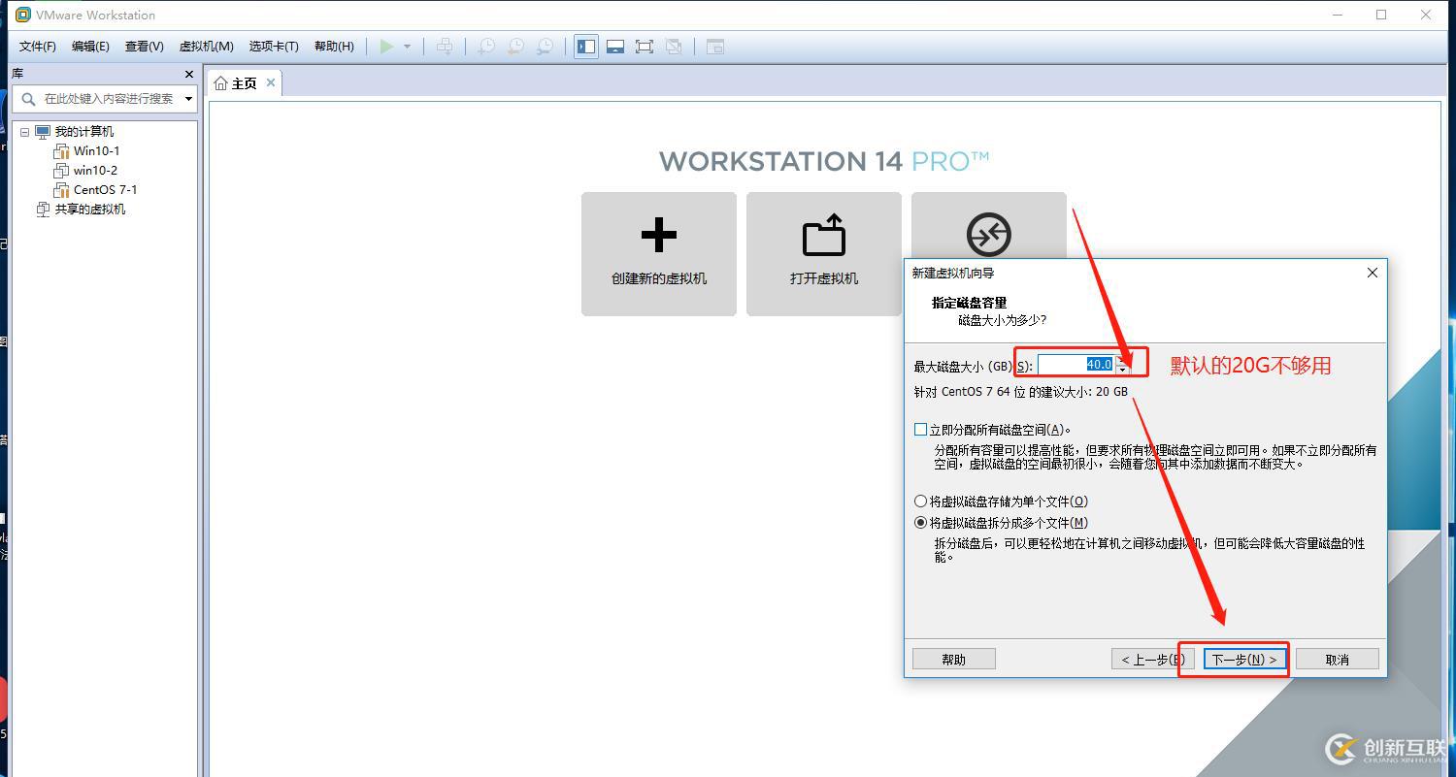Screen dimensions: 1456x777
Task: Decrease disk size with the down spinner
Action: tap(1122, 370)
